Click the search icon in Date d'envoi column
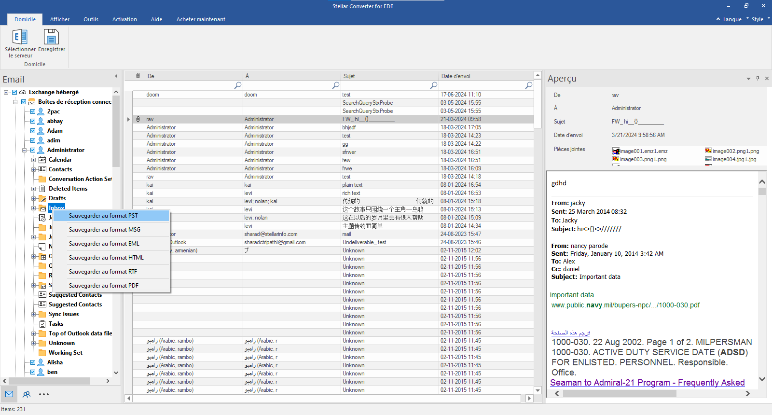772x415 pixels. [529, 85]
